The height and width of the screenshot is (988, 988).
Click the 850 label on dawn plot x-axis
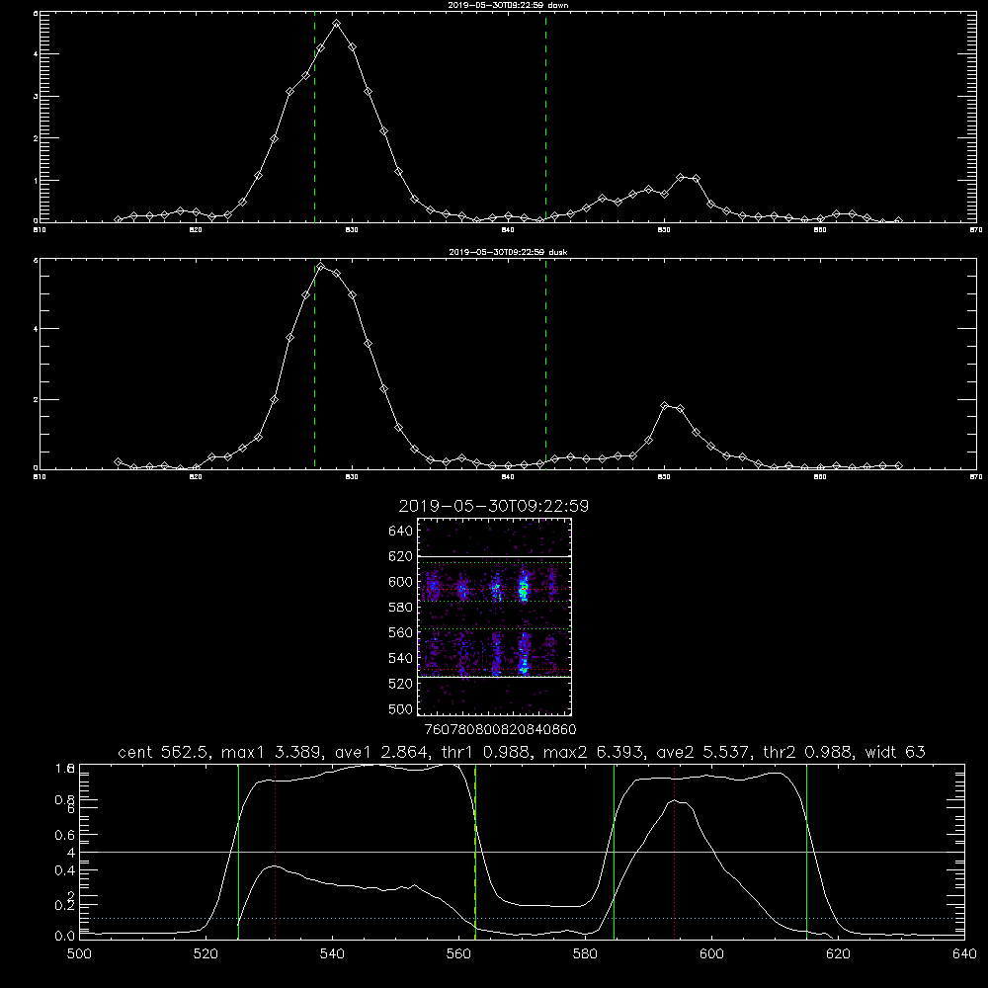[664, 230]
